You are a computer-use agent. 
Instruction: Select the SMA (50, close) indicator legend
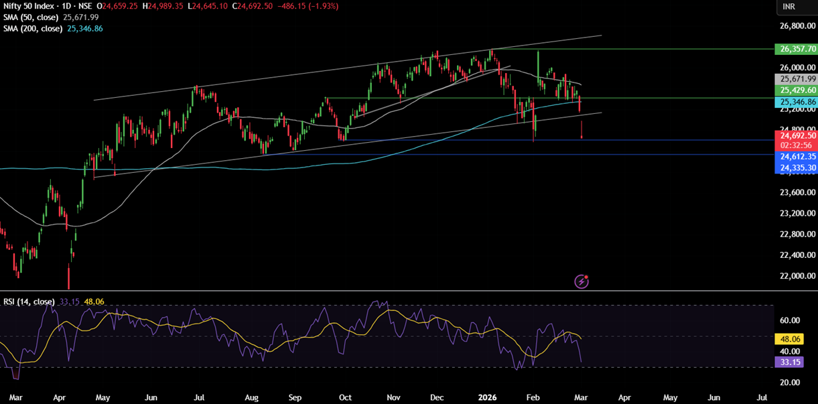click(31, 17)
